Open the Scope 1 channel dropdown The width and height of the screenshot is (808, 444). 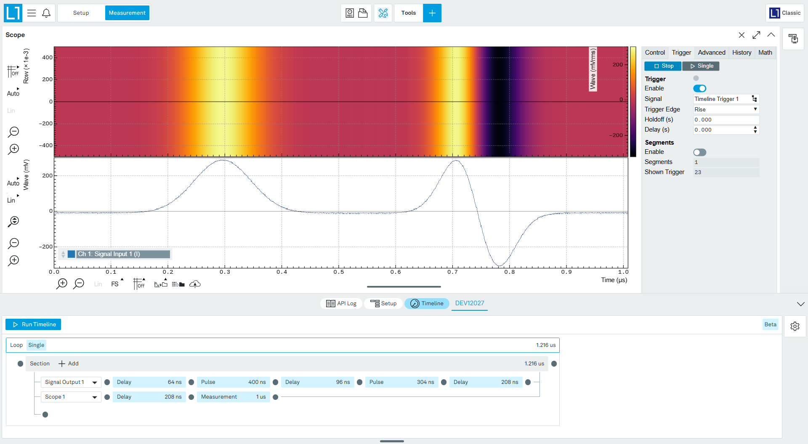[x=71, y=397]
